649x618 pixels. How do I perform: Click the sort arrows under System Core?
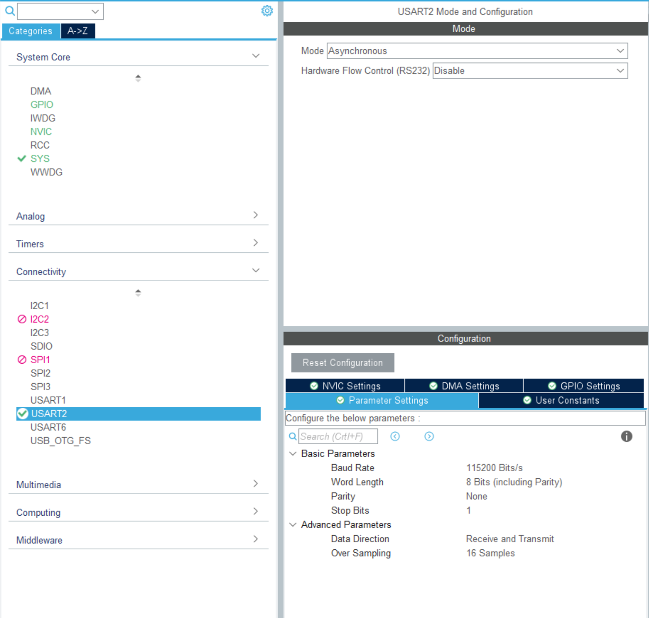(x=138, y=78)
